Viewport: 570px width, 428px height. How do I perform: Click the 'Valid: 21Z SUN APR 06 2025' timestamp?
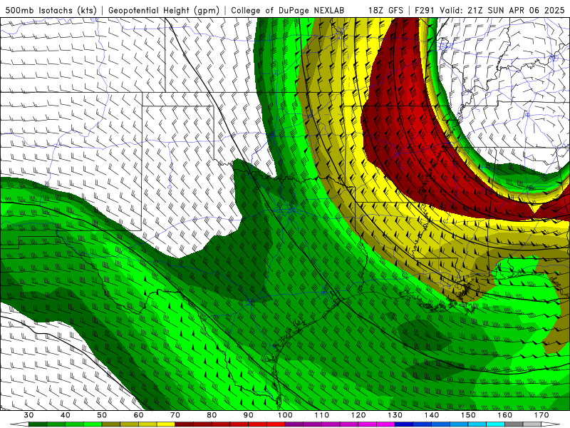click(x=502, y=11)
